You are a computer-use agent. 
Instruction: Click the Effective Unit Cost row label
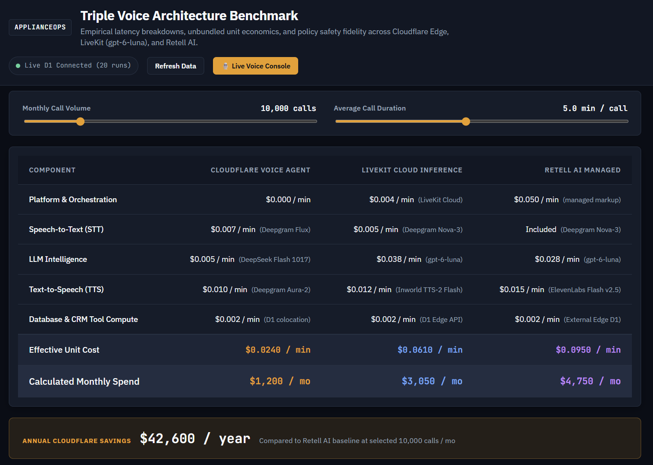coord(64,350)
